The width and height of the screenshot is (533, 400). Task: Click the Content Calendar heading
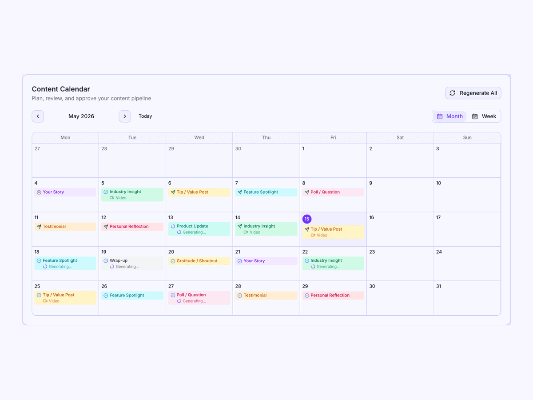pos(61,89)
